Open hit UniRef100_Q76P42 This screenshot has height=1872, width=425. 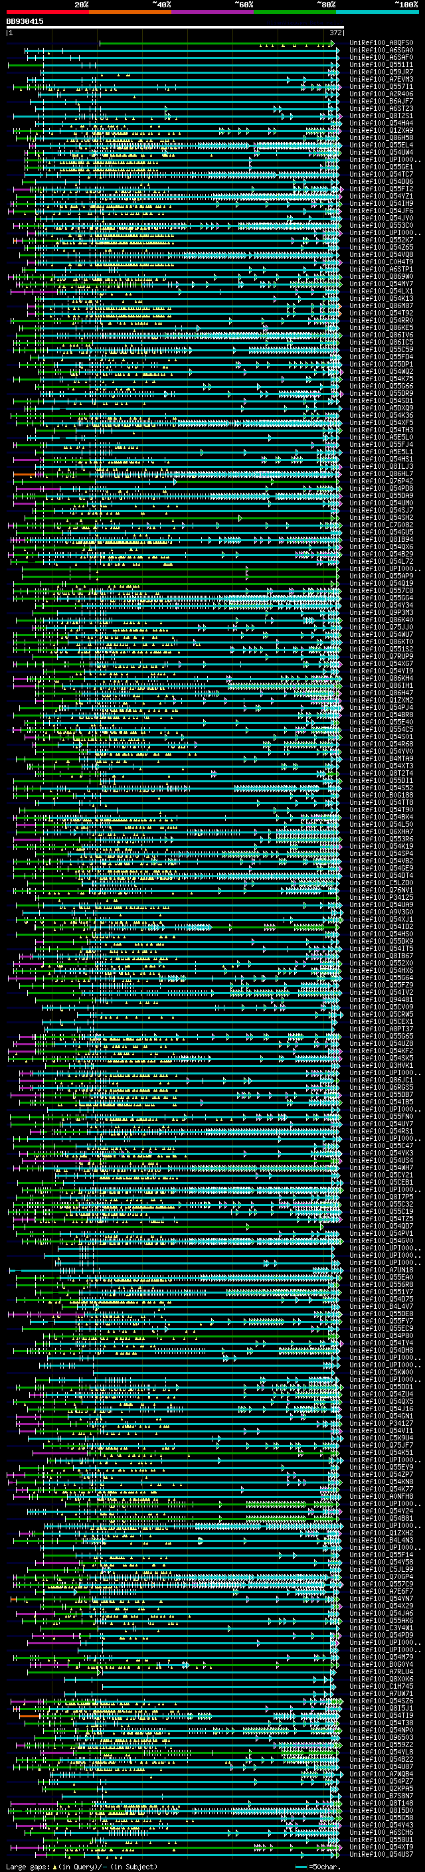point(381,481)
